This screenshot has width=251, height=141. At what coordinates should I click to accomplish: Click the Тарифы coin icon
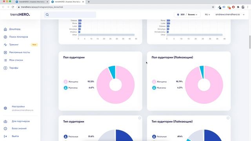[5, 68]
